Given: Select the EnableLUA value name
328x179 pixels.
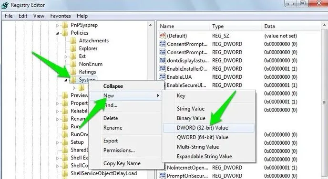Looking at the screenshot, I should tap(179, 77).
